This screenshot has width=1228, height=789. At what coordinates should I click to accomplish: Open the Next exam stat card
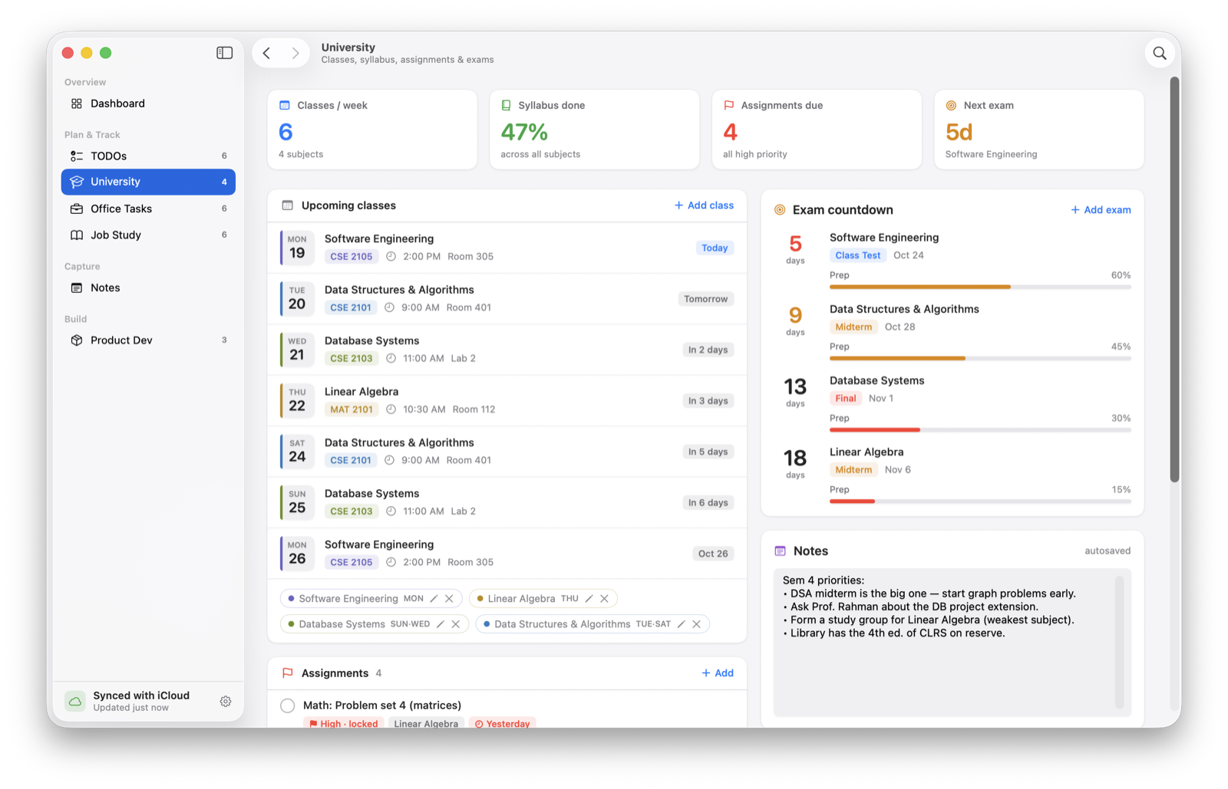click(x=1039, y=130)
